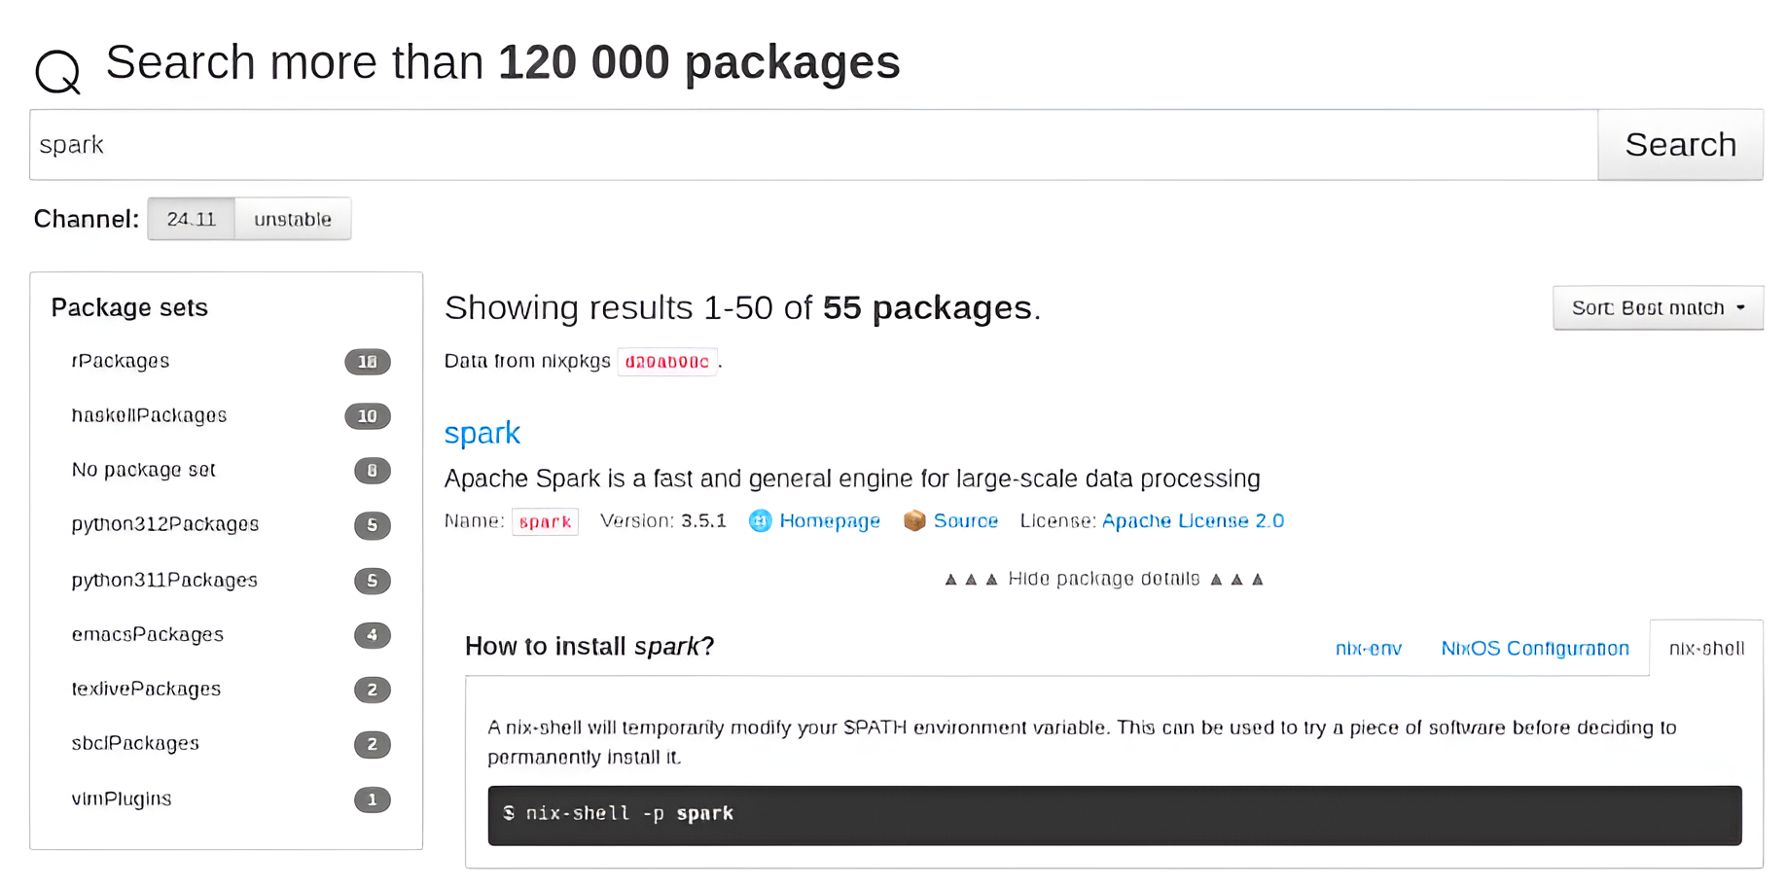This screenshot has width=1786, height=887.
Task: Expand python312Packages results
Action: pos(164,524)
